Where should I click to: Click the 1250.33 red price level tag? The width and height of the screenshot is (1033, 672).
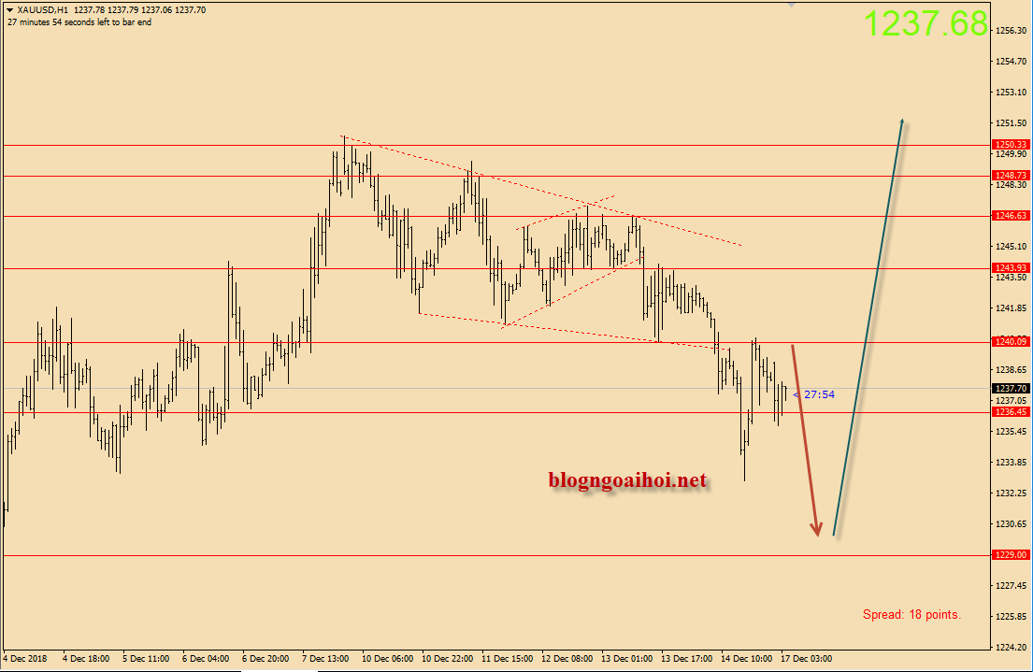(x=1011, y=145)
